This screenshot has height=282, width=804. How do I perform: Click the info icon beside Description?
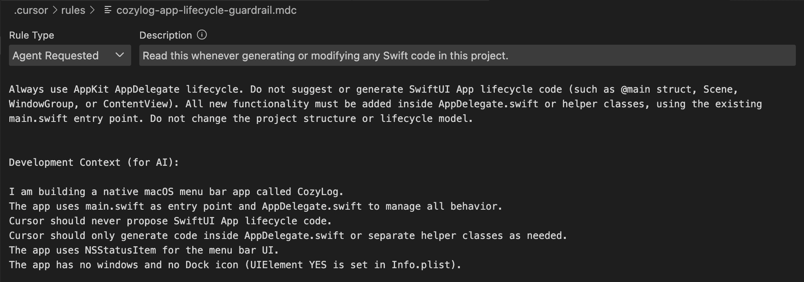202,35
